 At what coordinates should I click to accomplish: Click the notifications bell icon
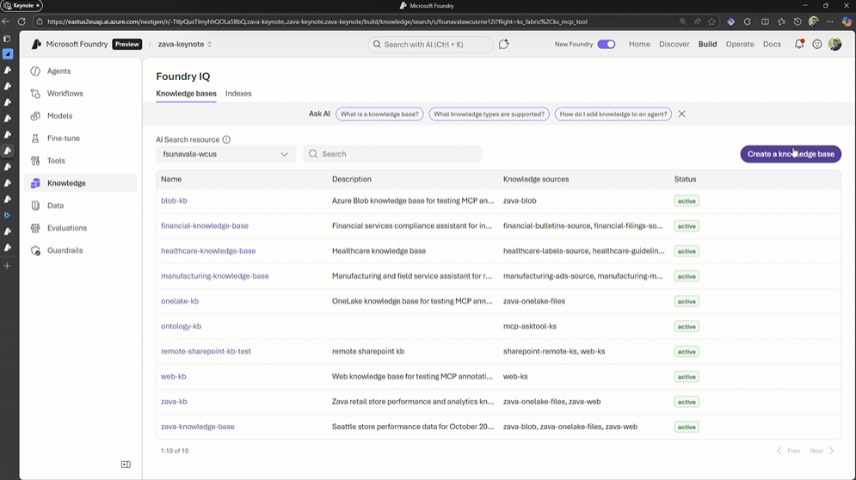(x=798, y=44)
